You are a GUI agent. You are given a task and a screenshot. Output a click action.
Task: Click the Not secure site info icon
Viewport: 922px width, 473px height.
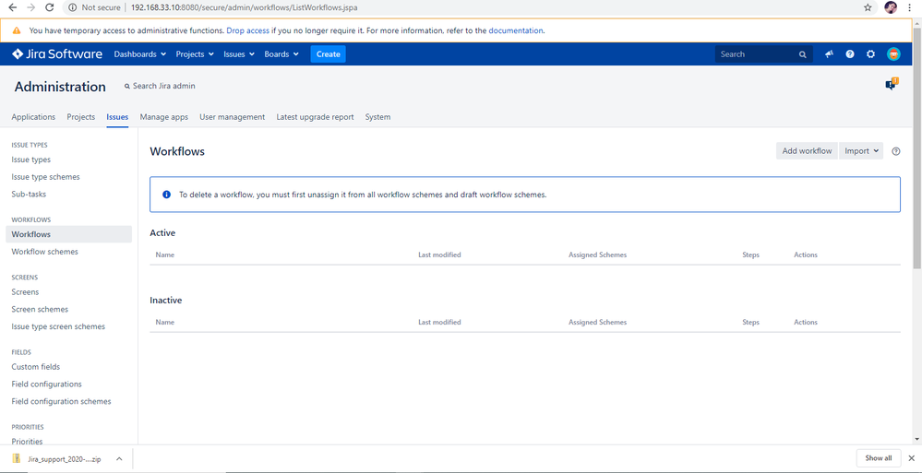[x=72, y=7]
